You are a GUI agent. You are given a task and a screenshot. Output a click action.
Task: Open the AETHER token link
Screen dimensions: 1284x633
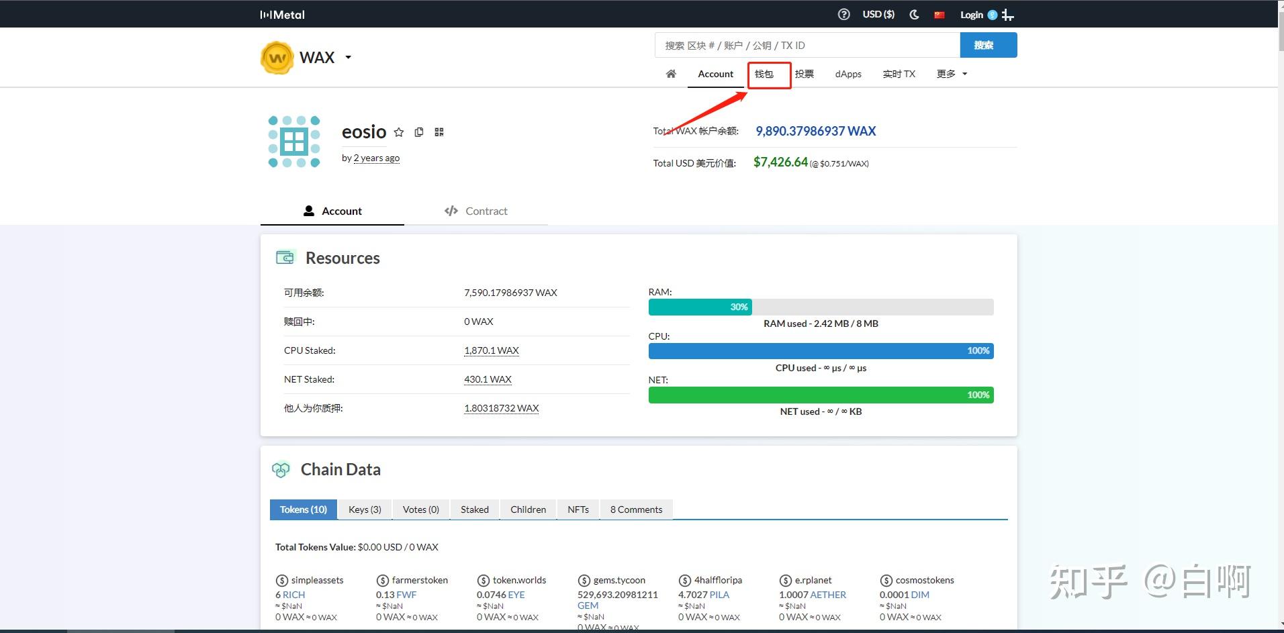point(829,595)
